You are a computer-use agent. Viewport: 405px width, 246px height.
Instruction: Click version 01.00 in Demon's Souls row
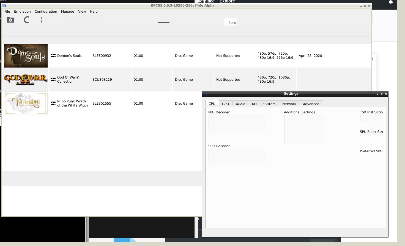pos(138,55)
